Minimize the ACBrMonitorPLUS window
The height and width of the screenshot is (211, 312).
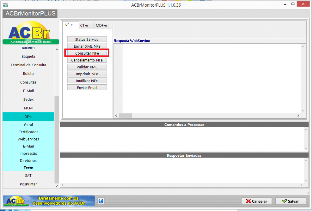pos(285,4)
